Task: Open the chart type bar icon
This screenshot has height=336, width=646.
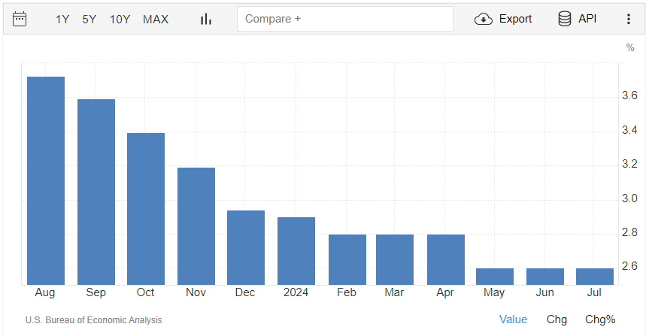Action: click(206, 19)
